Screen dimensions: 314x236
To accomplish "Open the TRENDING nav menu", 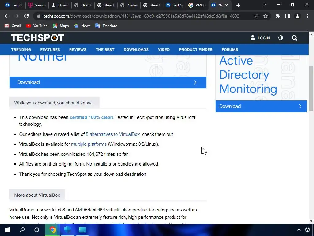I will tap(21, 49).
